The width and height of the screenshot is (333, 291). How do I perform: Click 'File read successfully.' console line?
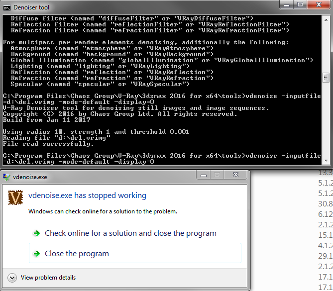48,144
